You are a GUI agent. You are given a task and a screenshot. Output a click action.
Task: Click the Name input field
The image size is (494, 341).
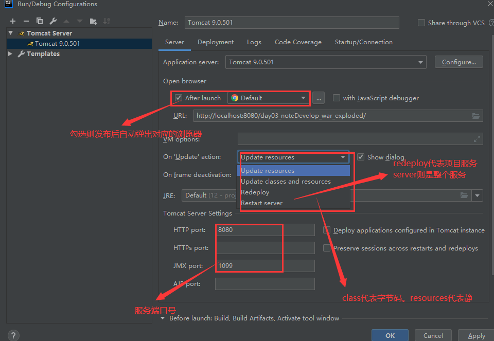click(292, 23)
